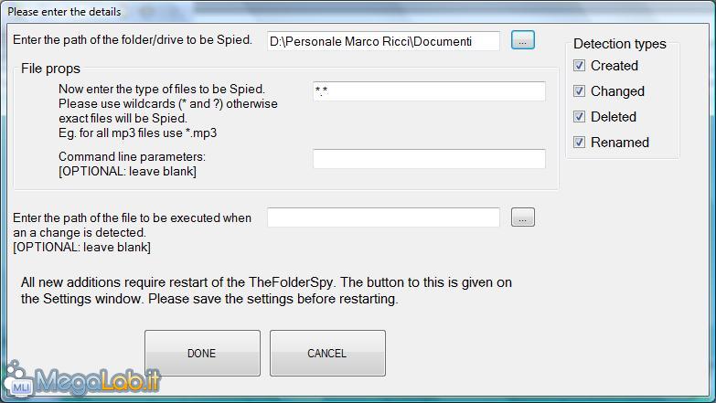Image resolution: width=716 pixels, height=403 pixels.
Task: Confirm the details with the DONE button
Action: pyautogui.click(x=202, y=354)
